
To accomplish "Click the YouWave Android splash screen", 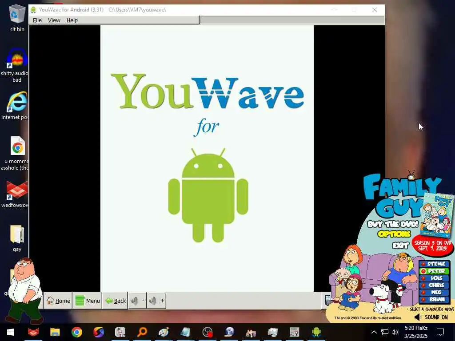I will point(207,159).
